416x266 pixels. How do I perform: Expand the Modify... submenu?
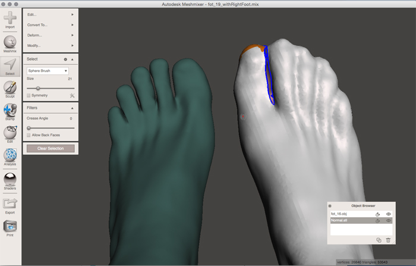(x=51, y=46)
